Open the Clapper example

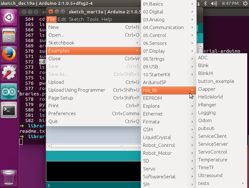pyautogui.click(x=222, y=89)
